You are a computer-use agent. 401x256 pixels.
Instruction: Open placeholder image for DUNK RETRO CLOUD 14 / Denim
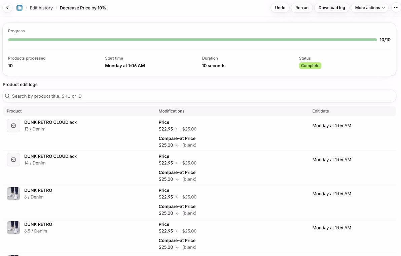13,160
